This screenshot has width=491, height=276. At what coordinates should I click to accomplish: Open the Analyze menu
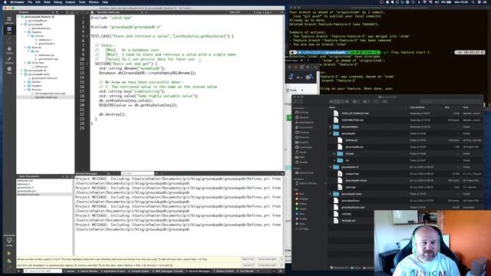click(x=70, y=2)
